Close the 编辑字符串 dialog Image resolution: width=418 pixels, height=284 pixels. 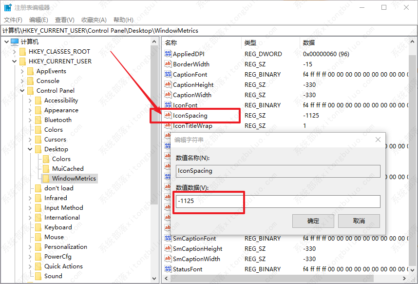point(378,140)
